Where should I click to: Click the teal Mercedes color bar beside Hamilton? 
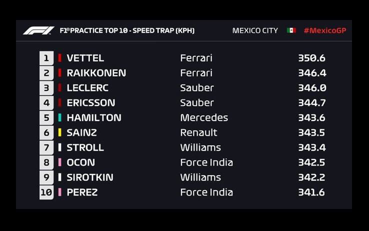(60, 117)
